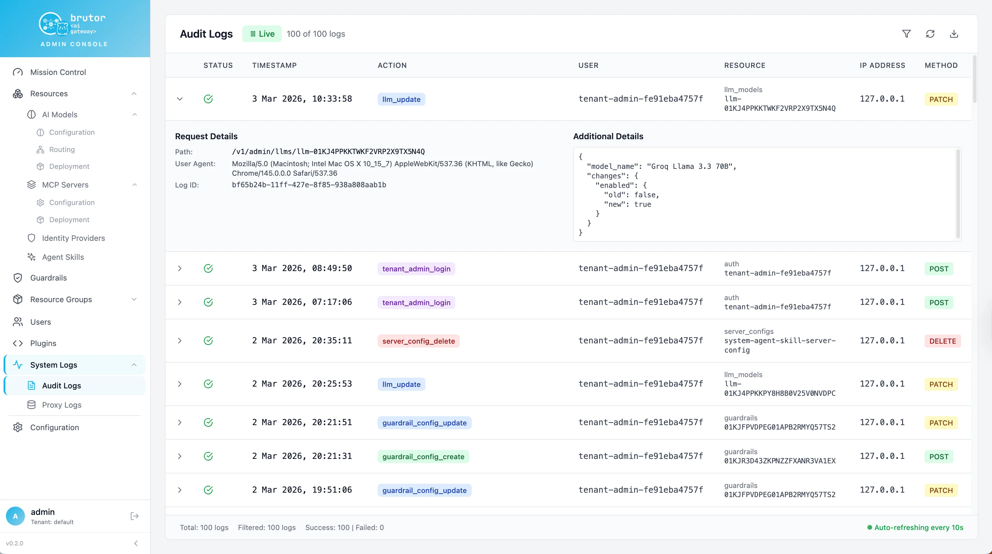
Task: Click the Proxy Logs database icon
Action: coord(31,405)
